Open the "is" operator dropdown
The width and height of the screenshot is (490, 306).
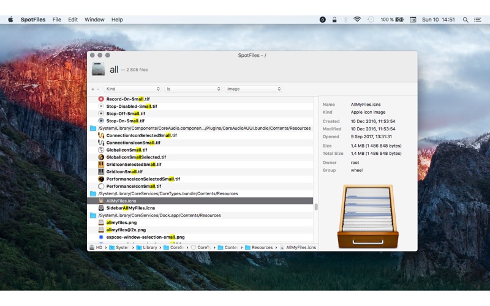click(193, 89)
